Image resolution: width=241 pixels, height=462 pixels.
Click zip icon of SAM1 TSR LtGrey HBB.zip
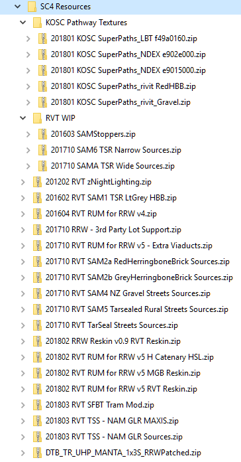(x=37, y=198)
